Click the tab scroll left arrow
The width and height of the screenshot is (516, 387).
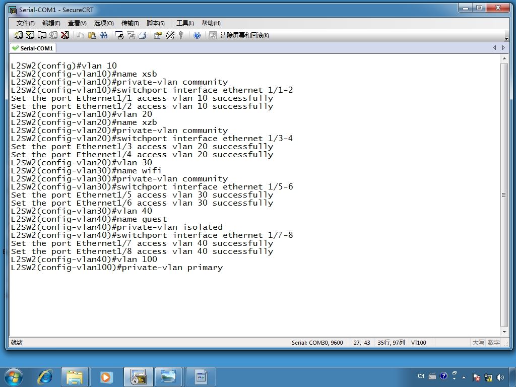point(495,48)
